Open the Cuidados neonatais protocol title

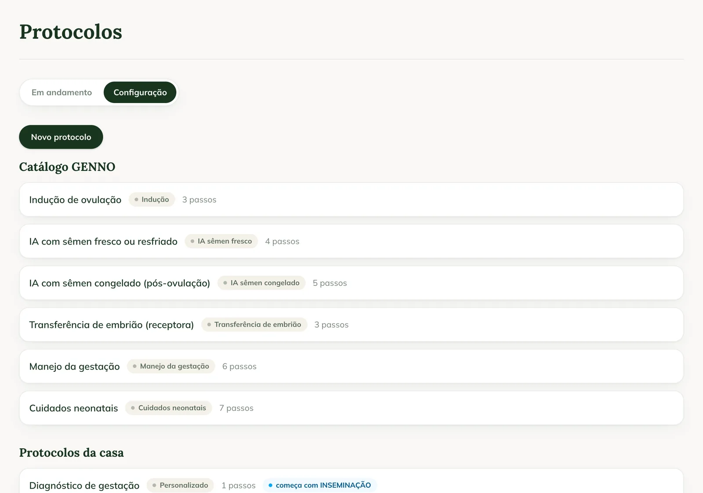pyautogui.click(x=73, y=408)
